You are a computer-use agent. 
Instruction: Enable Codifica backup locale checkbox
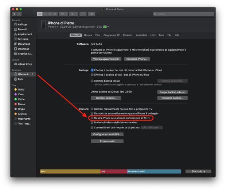coord(92,81)
